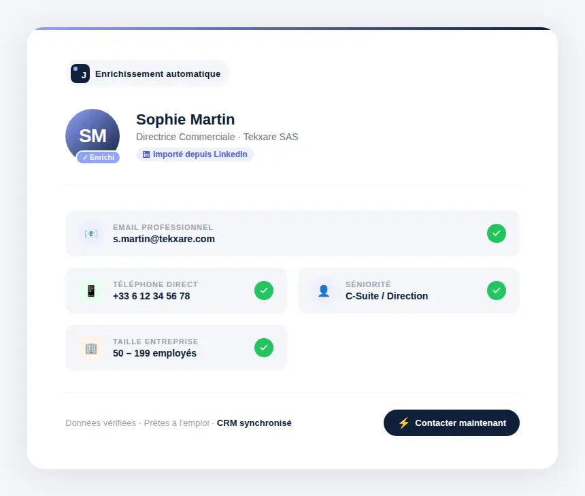
Task: Click the envelope icon next to Email Professionnel
Action: (x=91, y=233)
